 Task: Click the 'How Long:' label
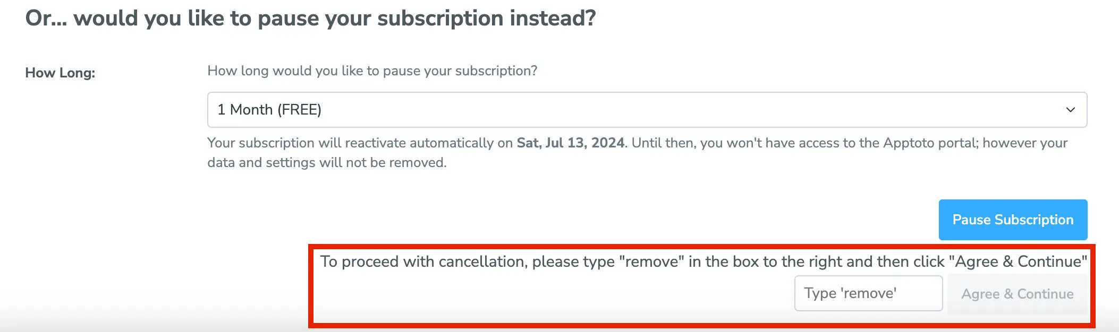tap(60, 73)
